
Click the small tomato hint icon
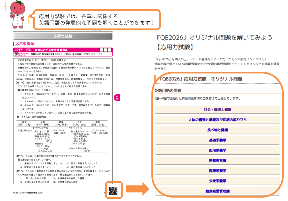tap(16, 54)
